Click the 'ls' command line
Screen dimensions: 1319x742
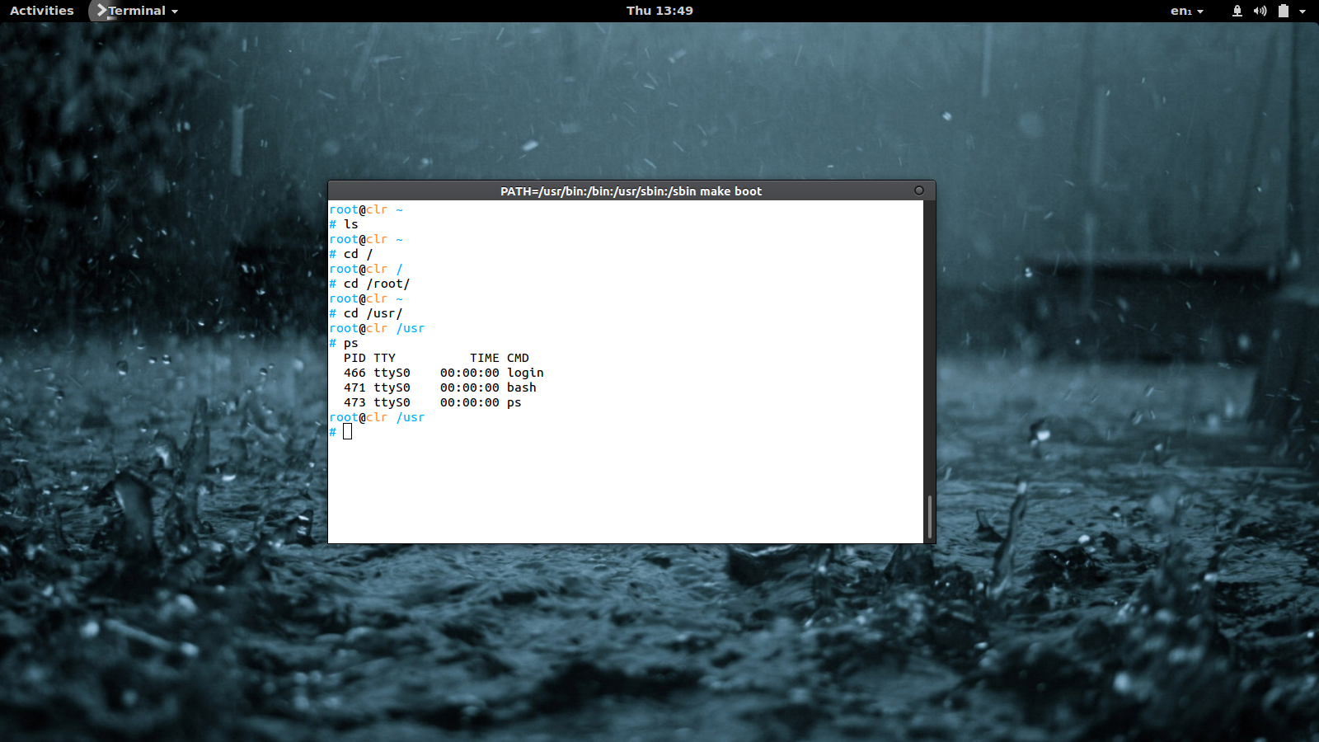pos(344,224)
